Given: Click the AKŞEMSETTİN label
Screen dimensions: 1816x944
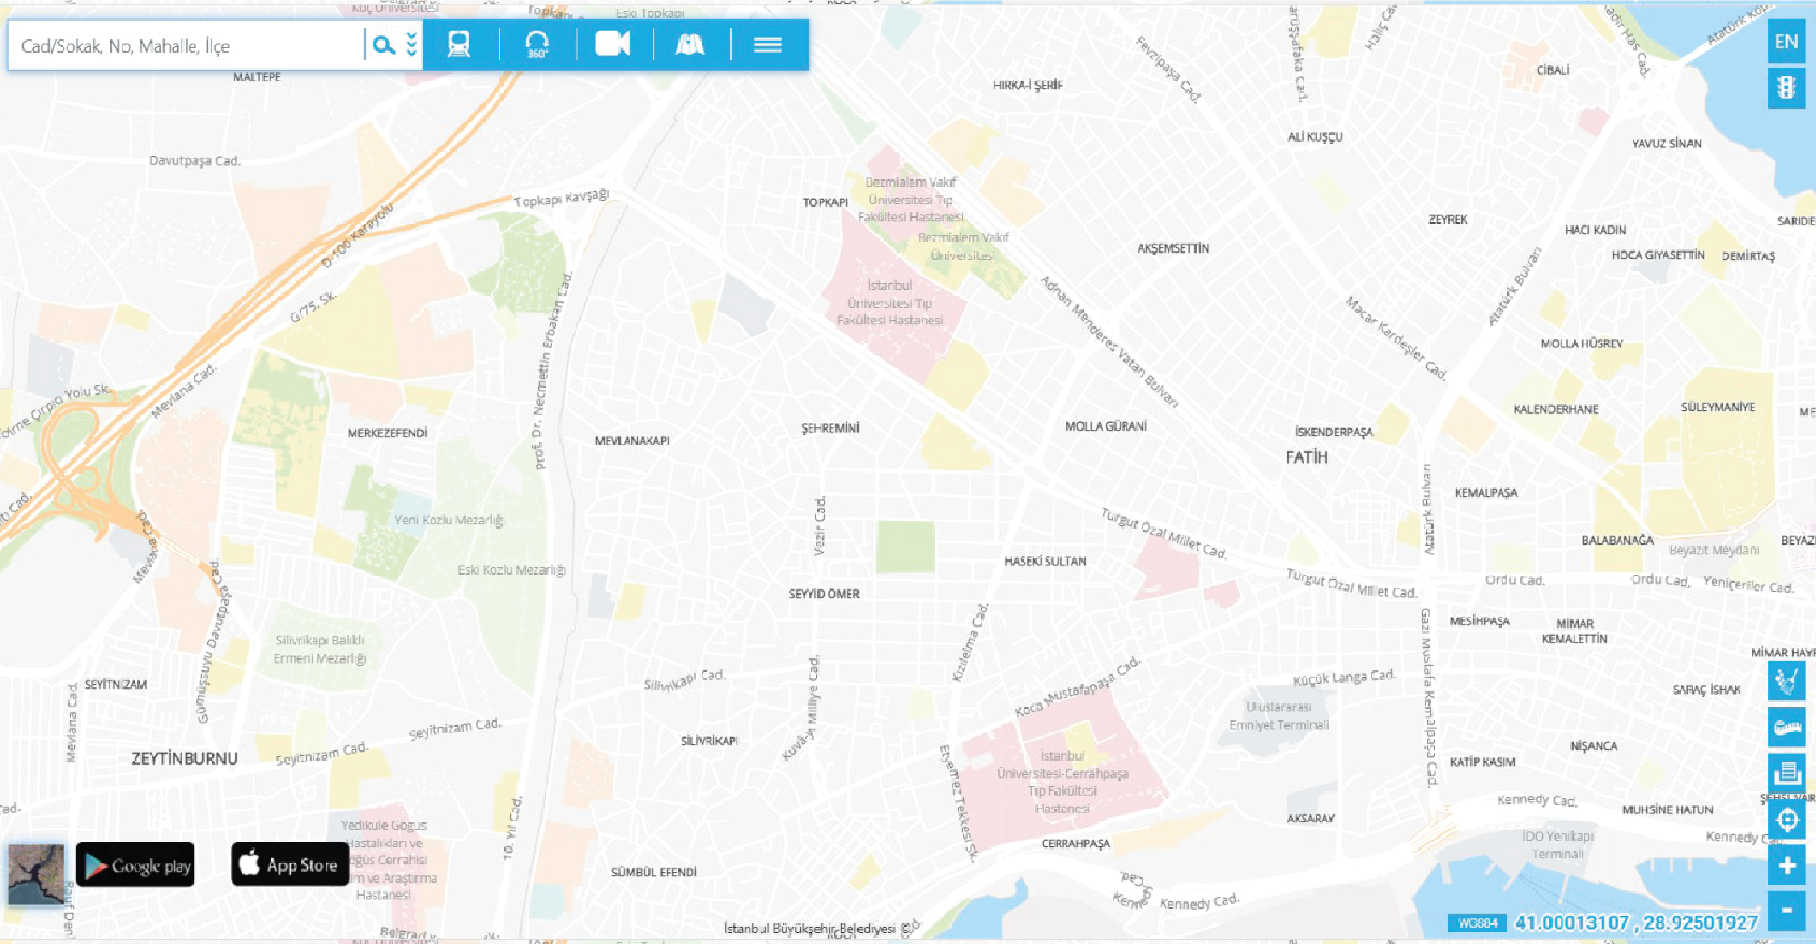Looking at the screenshot, I should (x=1173, y=248).
